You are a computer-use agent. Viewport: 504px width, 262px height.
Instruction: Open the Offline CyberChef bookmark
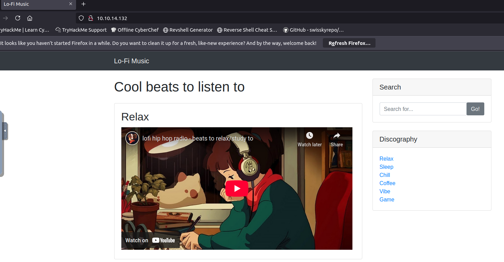[135, 30]
